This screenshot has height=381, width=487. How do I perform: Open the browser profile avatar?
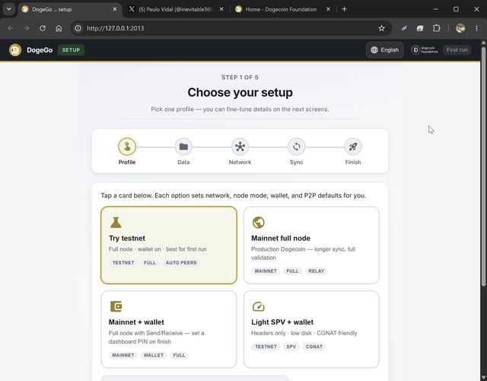[x=460, y=28]
